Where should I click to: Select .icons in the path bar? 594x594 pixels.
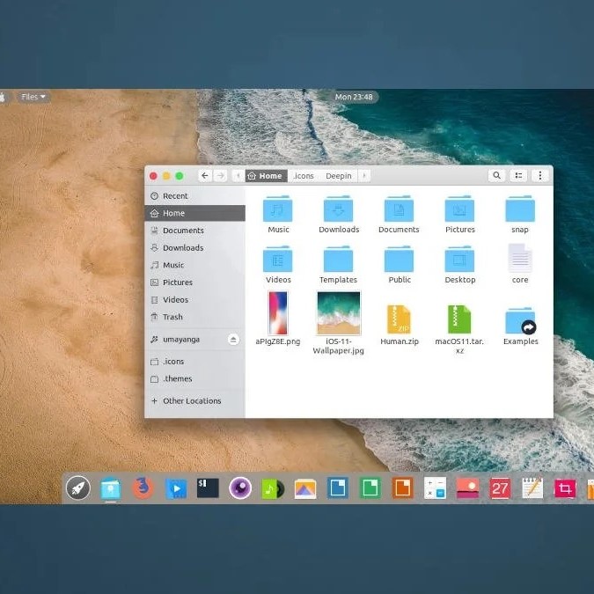[x=304, y=176]
